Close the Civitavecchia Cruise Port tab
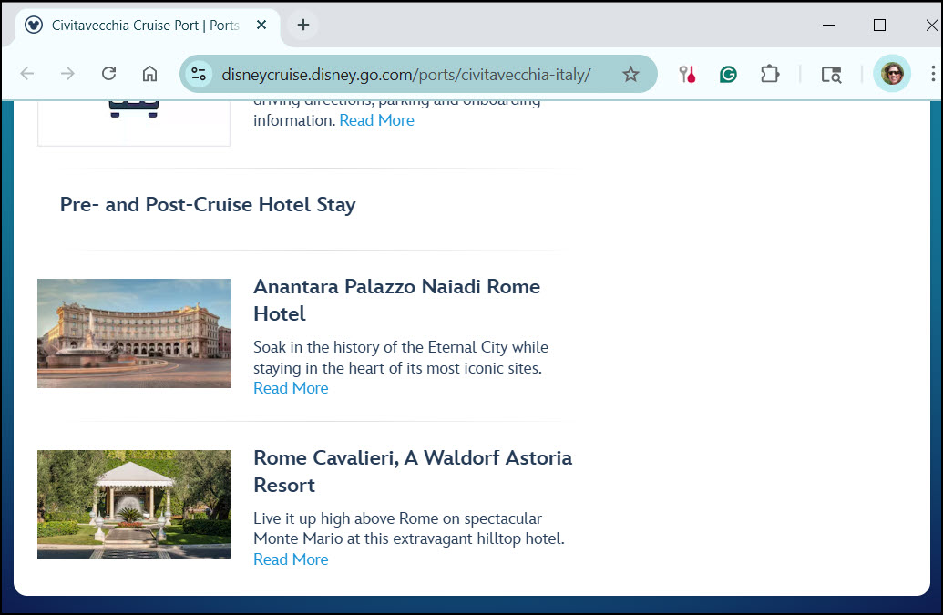 [261, 25]
